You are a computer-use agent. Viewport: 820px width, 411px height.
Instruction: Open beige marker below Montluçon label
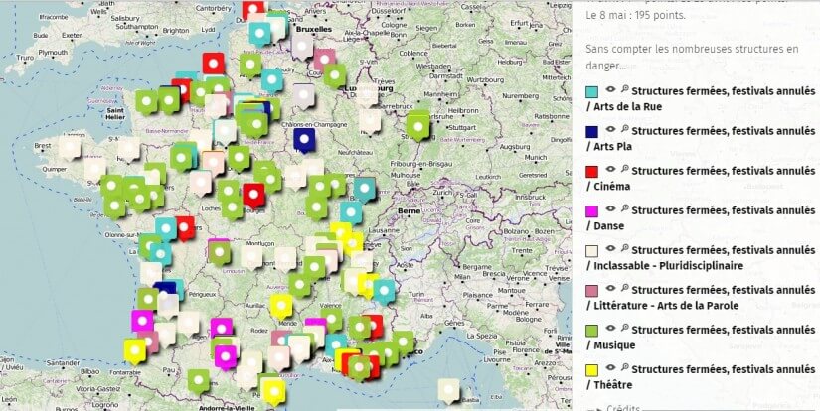tap(251, 257)
